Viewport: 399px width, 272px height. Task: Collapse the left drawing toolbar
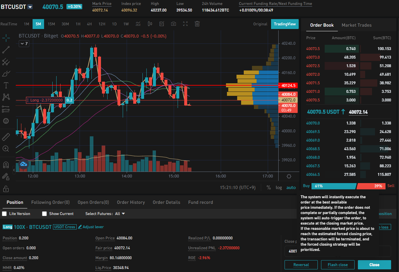click(14, 170)
